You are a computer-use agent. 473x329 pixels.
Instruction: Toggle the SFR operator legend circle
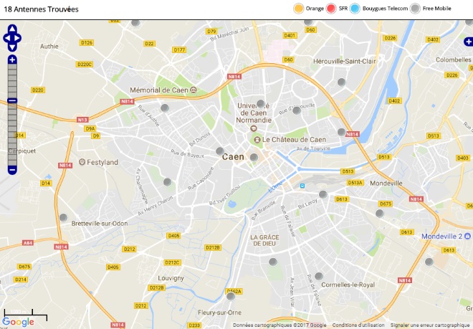coord(331,9)
